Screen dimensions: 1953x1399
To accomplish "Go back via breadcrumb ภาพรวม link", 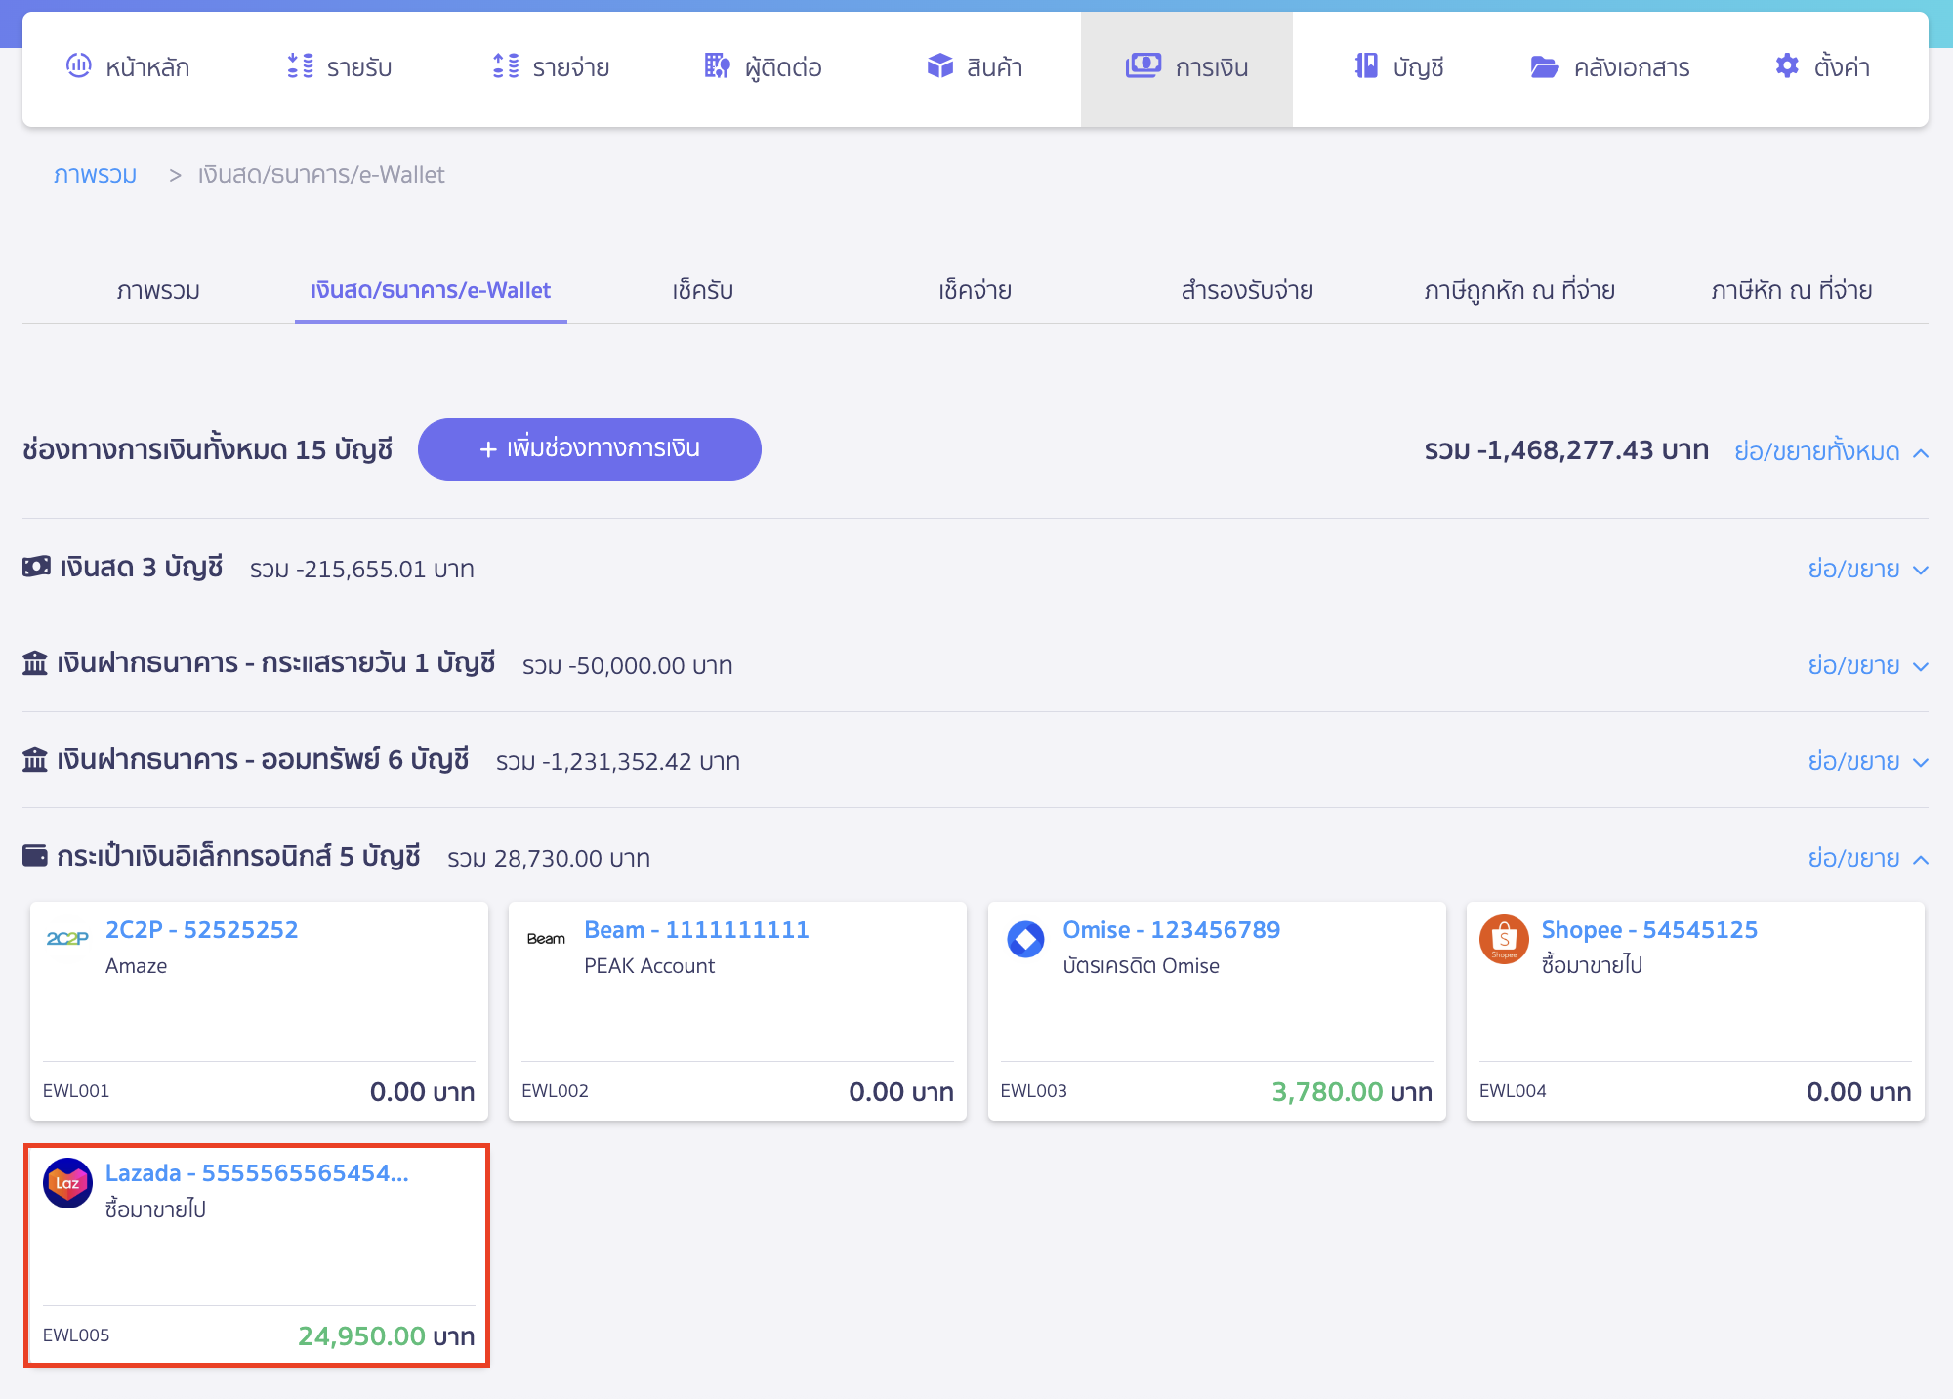I will click(x=95, y=174).
